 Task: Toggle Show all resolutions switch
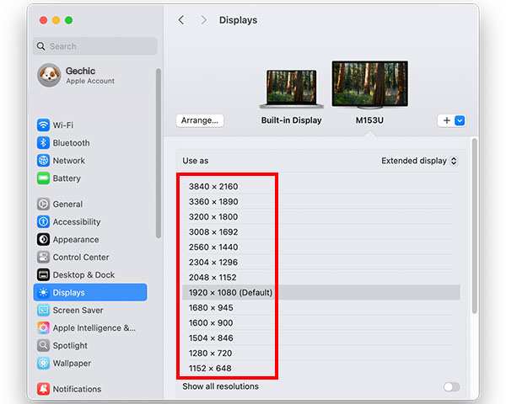[x=451, y=386]
